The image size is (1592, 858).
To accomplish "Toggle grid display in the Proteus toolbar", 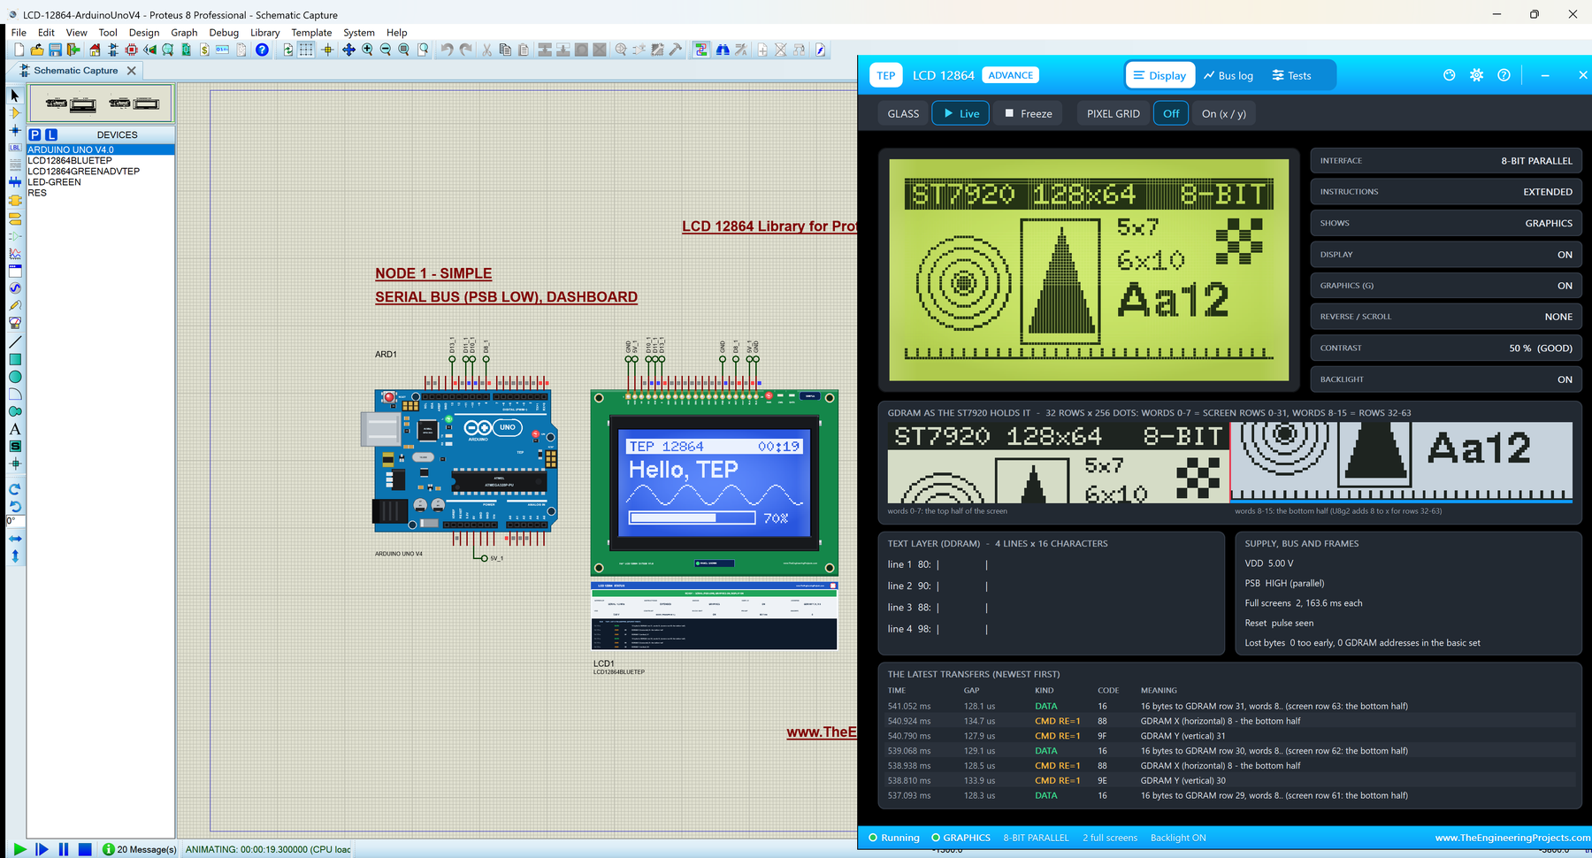I will (x=306, y=50).
